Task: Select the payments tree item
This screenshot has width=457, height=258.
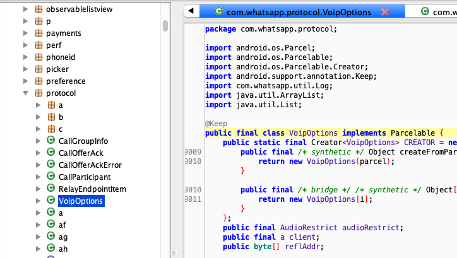Action: tap(64, 33)
